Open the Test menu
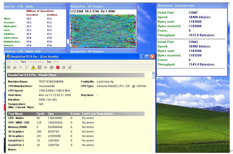 coord(49,62)
